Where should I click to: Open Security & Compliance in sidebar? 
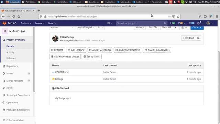point(18,95)
